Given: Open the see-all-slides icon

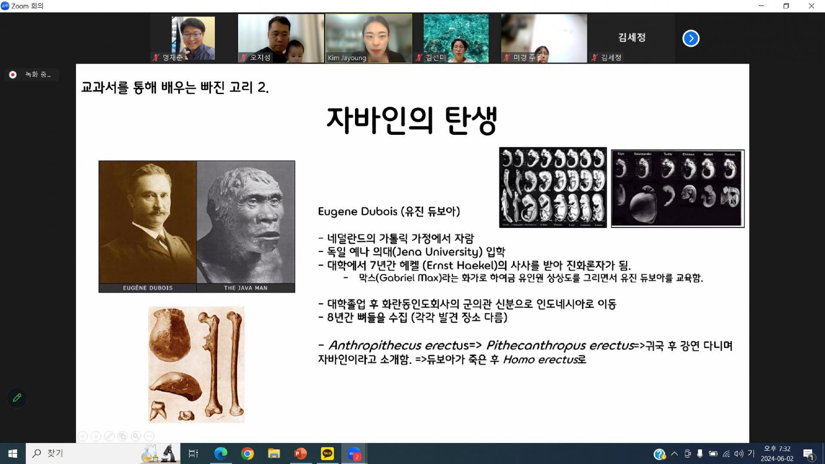Looking at the screenshot, I should (x=122, y=436).
